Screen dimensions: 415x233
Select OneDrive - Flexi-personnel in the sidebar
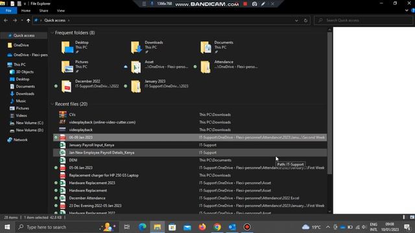pos(27,55)
